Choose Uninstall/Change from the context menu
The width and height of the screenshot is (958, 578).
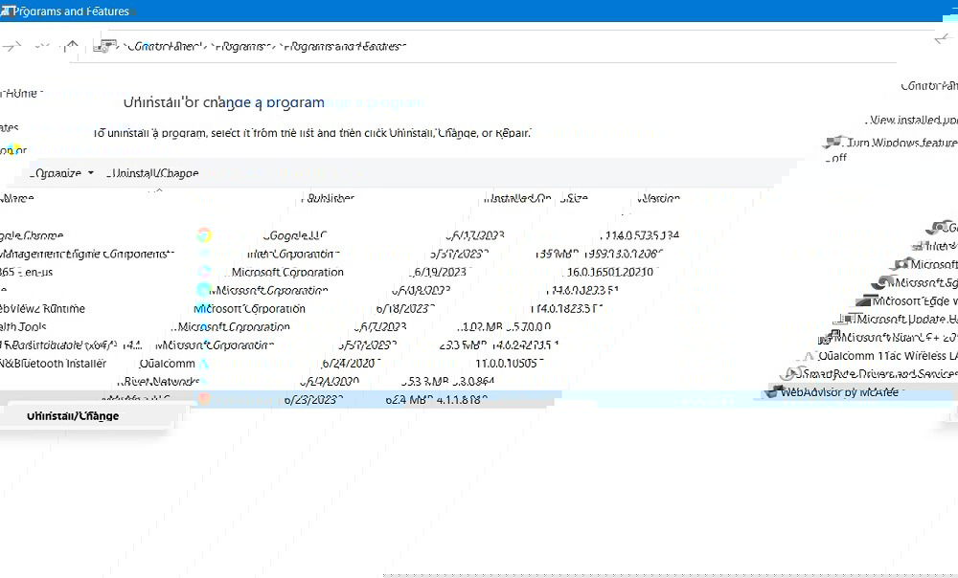click(73, 416)
